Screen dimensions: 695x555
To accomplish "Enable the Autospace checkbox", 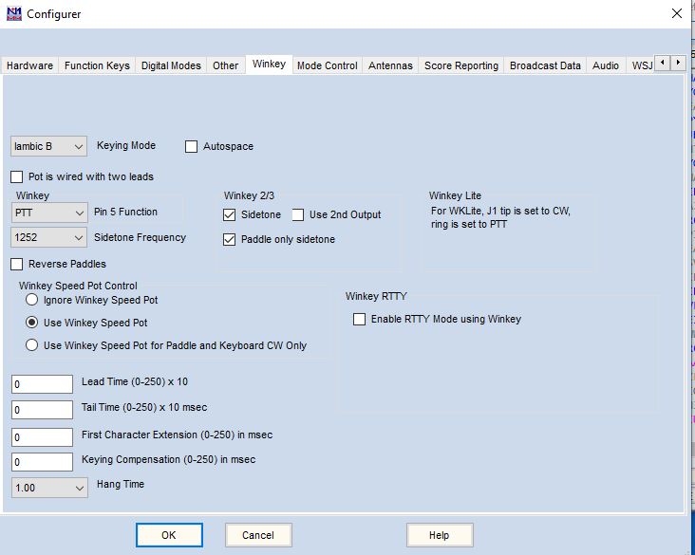I will coord(192,147).
